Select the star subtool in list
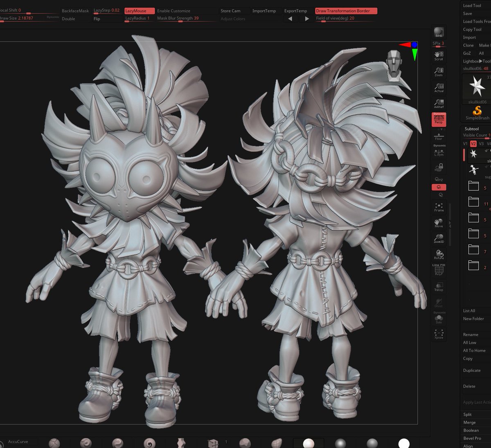Viewport: 491px width, 448px height. click(474, 154)
